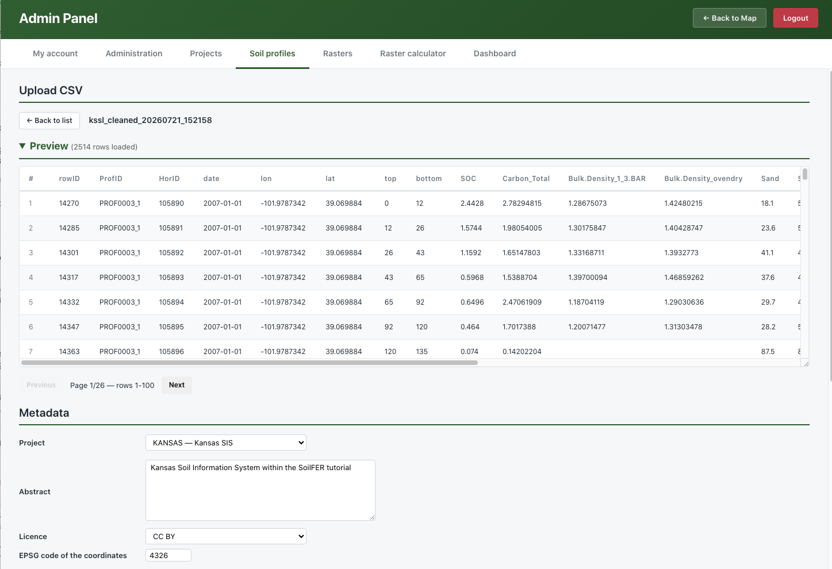Click file name kssl_cleaned_20260721_152158
The image size is (832, 569).
click(x=150, y=120)
